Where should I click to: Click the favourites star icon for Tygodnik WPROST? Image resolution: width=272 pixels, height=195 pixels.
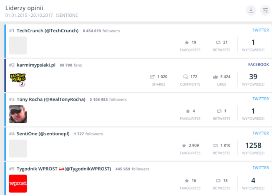(x=186, y=180)
